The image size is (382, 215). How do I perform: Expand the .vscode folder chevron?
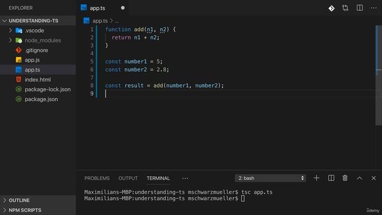10,30
